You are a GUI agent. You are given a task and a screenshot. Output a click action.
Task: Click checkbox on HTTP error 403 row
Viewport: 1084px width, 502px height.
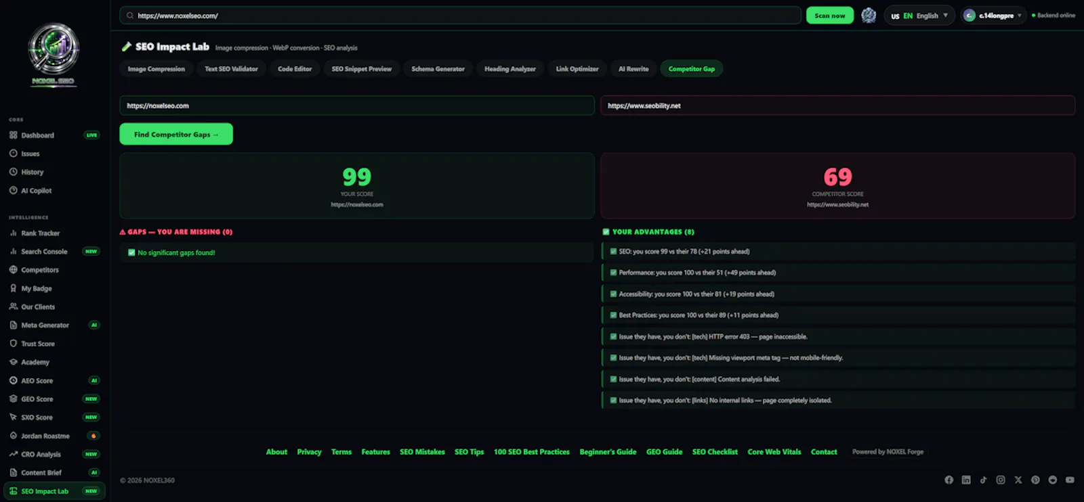613,337
